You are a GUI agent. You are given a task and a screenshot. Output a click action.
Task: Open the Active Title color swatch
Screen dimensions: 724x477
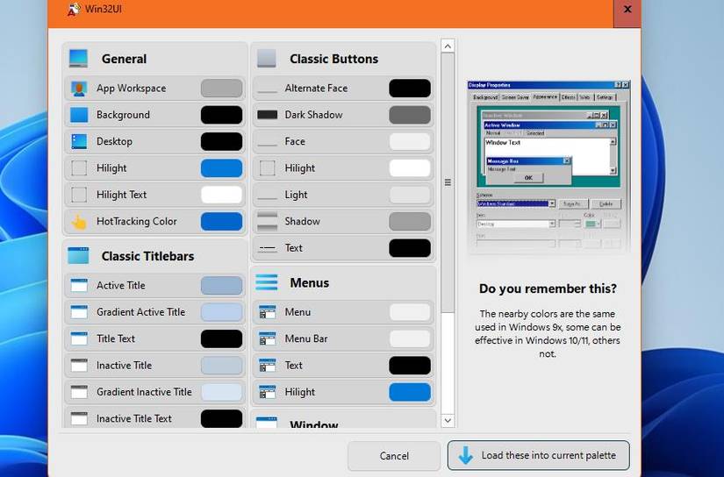pyautogui.click(x=222, y=286)
